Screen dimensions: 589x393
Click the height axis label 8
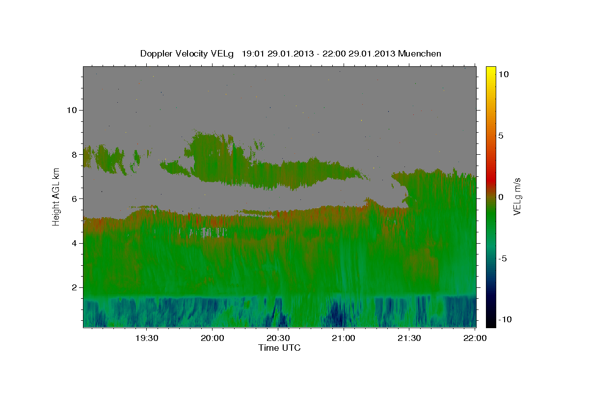74,154
